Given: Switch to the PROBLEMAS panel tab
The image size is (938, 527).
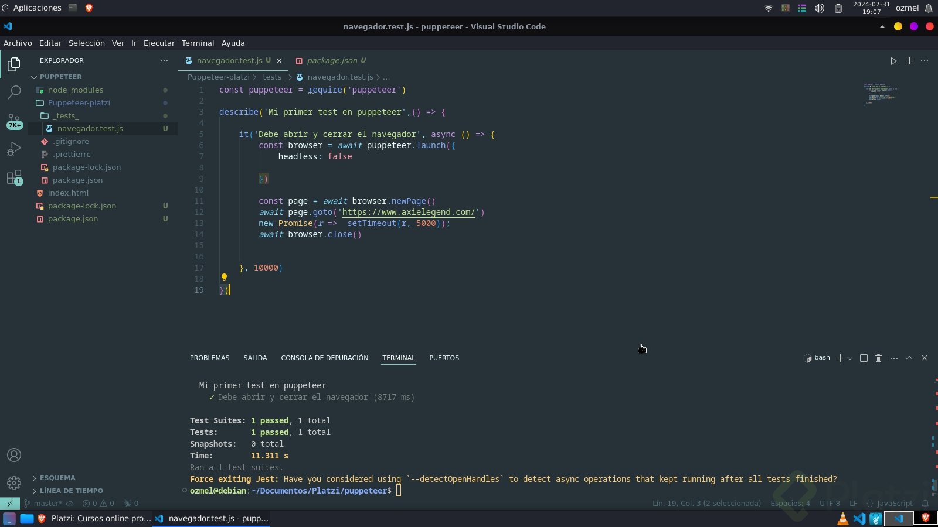Looking at the screenshot, I should click(209, 358).
